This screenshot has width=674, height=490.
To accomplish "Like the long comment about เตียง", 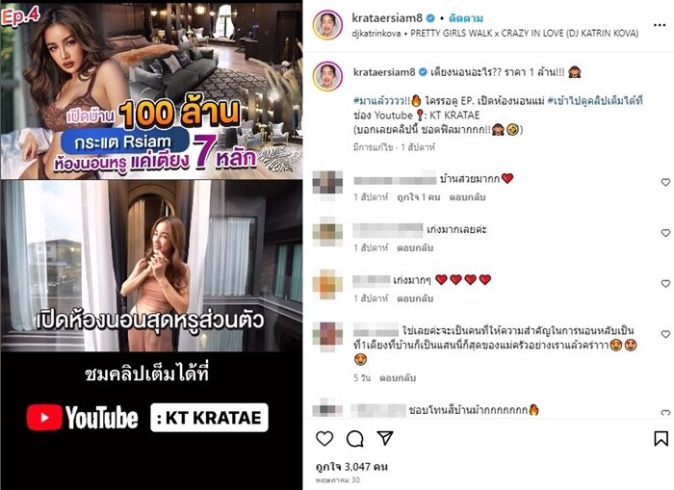I will pos(665,334).
